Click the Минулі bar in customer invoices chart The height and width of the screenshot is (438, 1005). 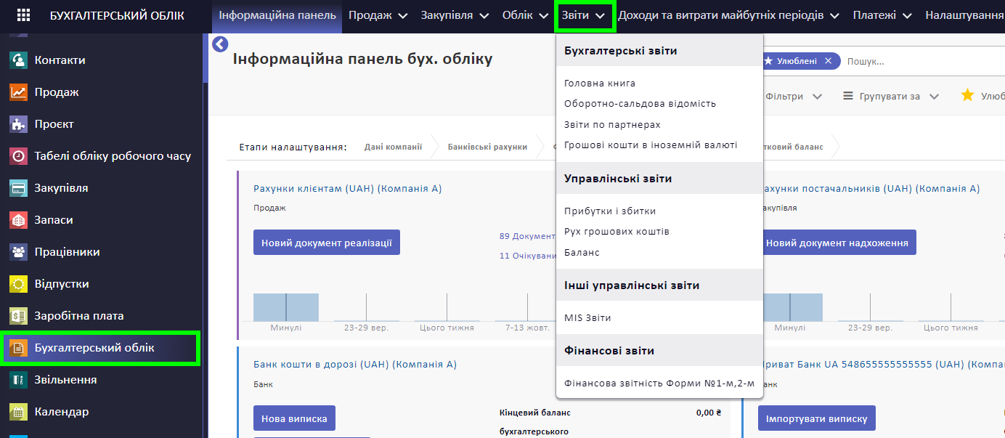tap(286, 307)
